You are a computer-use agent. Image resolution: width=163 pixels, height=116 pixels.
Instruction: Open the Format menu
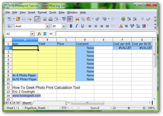(x=42, y=12)
